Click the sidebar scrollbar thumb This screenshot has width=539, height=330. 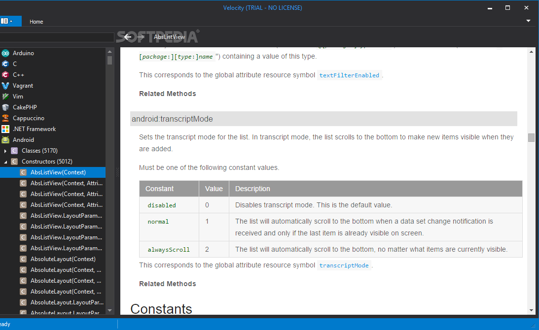109,60
